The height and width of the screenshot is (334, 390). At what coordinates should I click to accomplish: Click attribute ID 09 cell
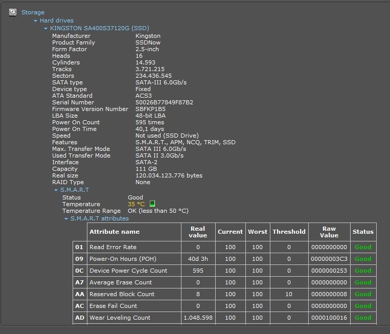[80, 259]
